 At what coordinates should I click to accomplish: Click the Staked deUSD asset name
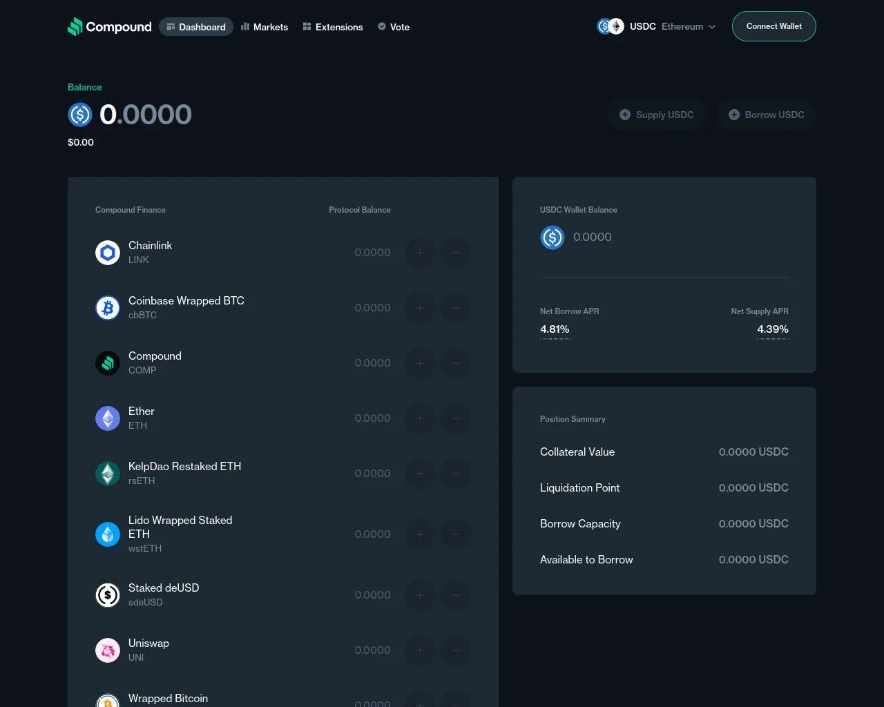pyautogui.click(x=164, y=588)
